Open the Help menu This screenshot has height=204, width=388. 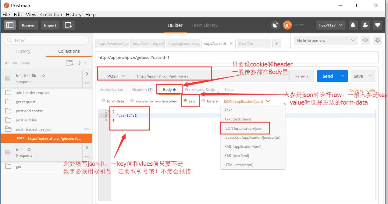91,14
